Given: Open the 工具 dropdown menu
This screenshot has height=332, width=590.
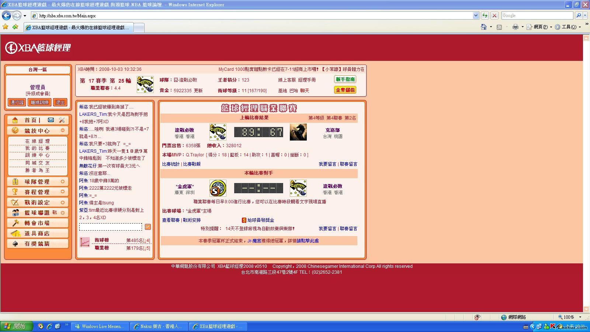Looking at the screenshot, I should point(568,27).
